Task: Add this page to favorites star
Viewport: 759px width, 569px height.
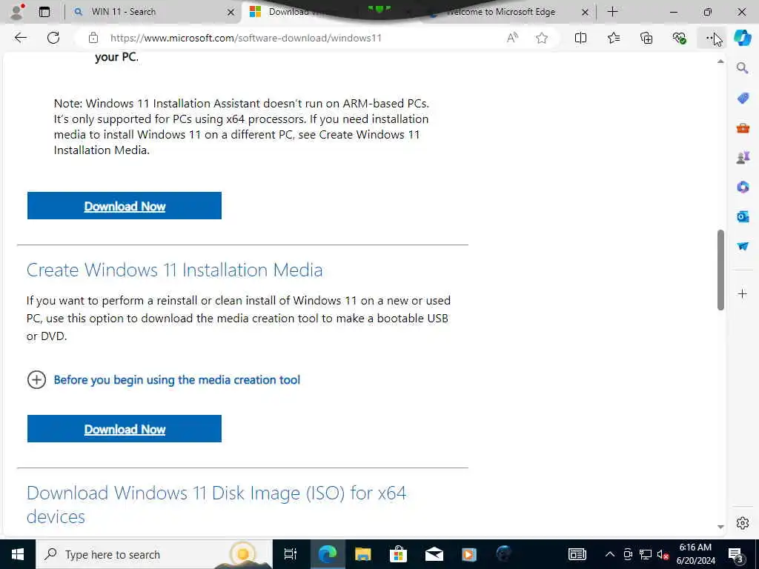Action: point(542,38)
